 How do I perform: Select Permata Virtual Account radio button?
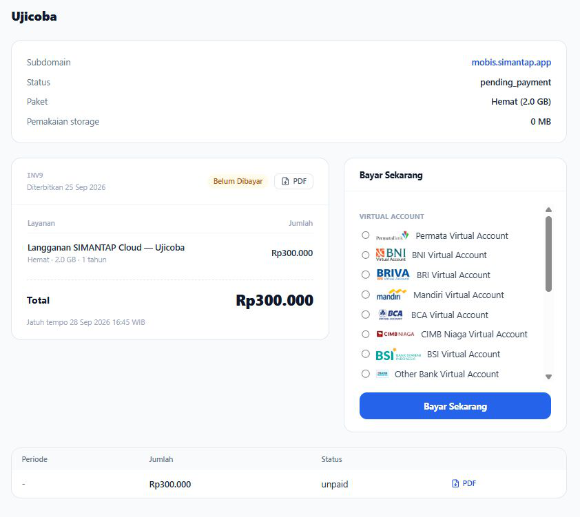[x=366, y=235]
